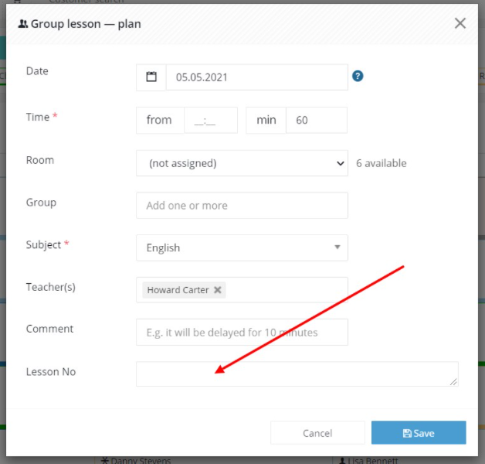485x464 pixels.
Task: Click the blue help question mark icon
Action: pos(358,77)
